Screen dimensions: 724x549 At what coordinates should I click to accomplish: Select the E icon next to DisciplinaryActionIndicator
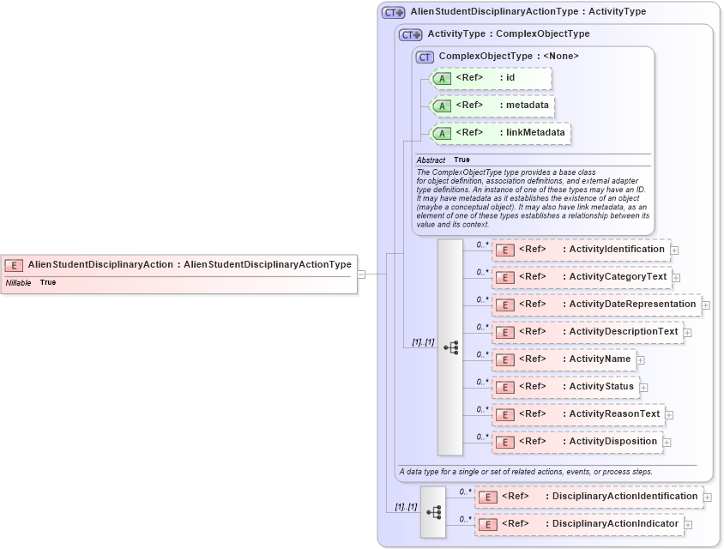(x=486, y=523)
